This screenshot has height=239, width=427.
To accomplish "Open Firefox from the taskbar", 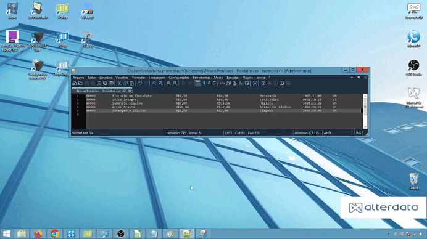I will [x=38, y=234].
